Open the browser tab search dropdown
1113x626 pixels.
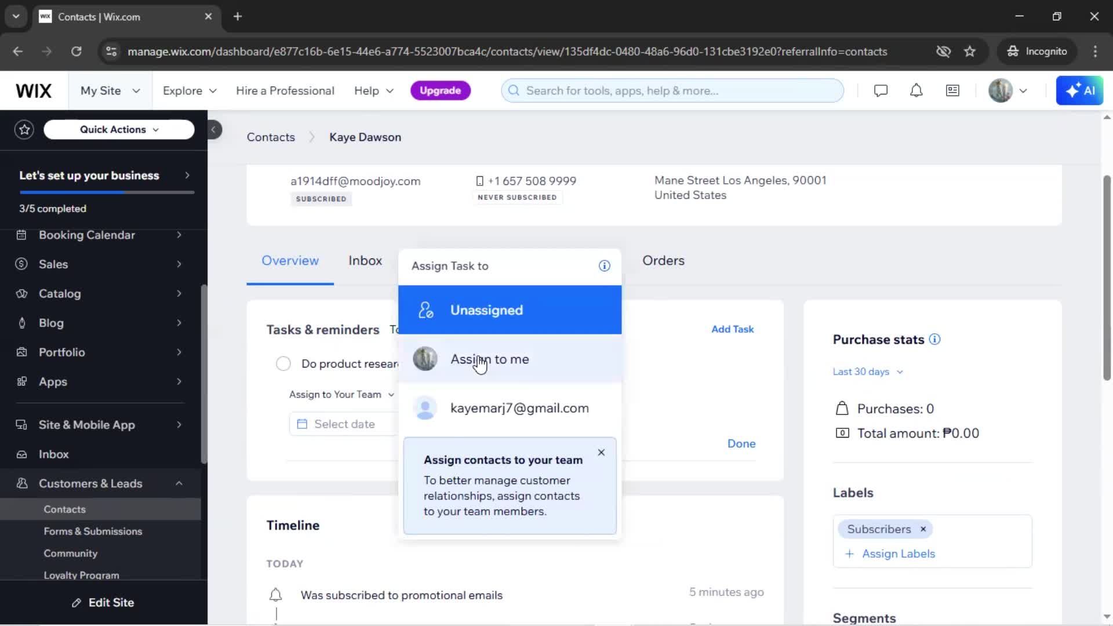[16, 17]
